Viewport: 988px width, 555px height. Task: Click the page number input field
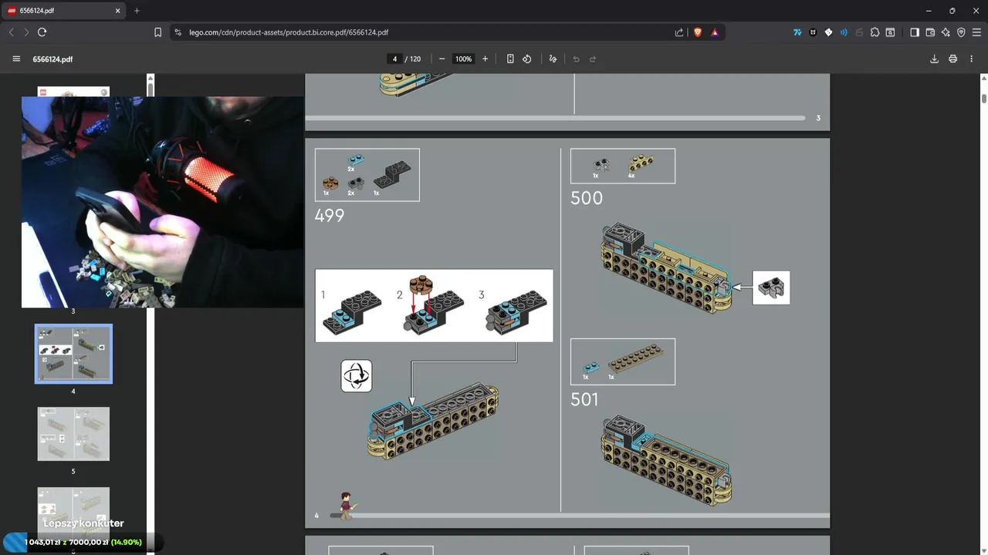click(x=394, y=59)
